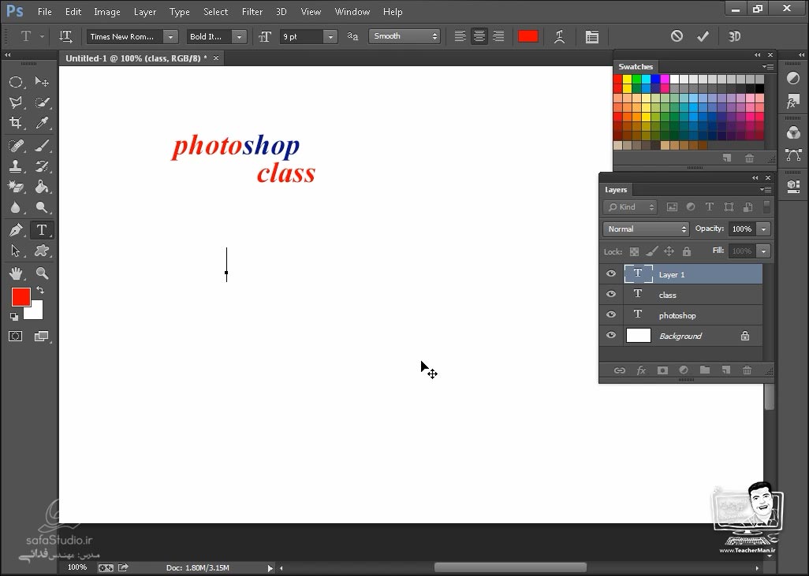Open the font size dropdown
Image resolution: width=809 pixels, height=576 pixels.
330,36
